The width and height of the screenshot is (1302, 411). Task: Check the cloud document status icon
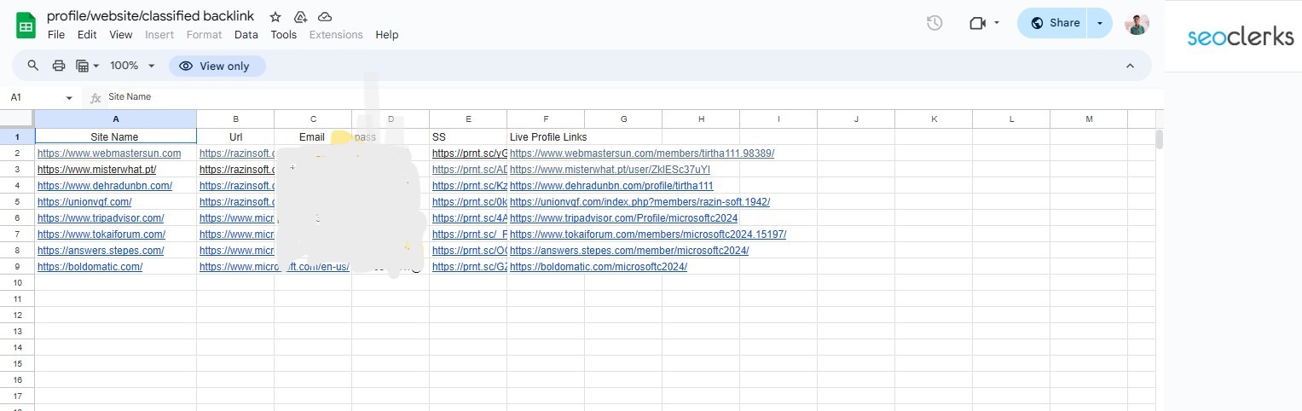[x=325, y=17]
